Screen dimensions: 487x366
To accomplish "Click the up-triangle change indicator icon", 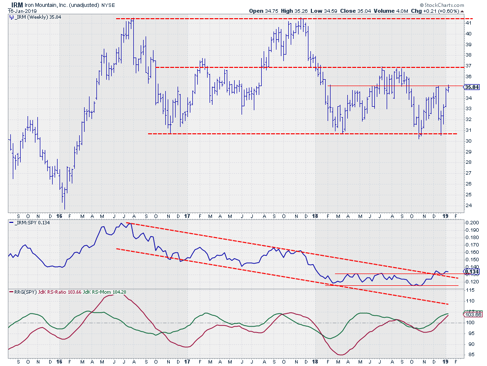I will tap(462, 11).
